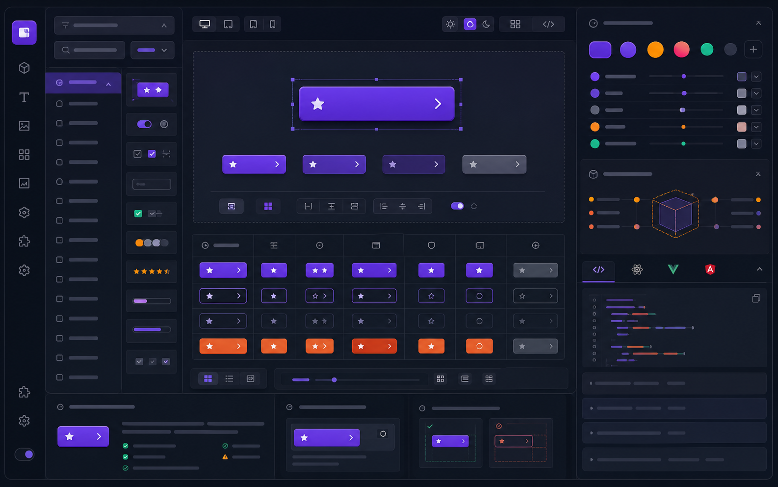Click the unchecked checkbox left of the purple one

pyautogui.click(x=137, y=154)
